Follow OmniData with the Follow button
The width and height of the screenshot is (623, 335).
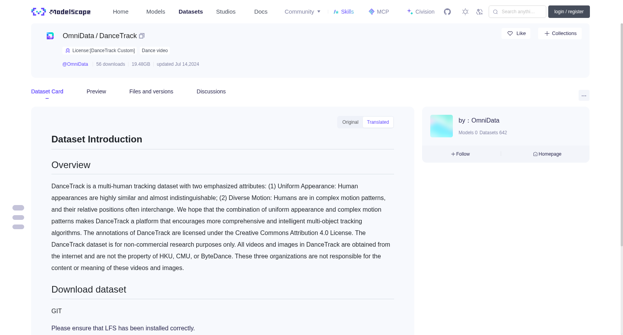coord(461,154)
